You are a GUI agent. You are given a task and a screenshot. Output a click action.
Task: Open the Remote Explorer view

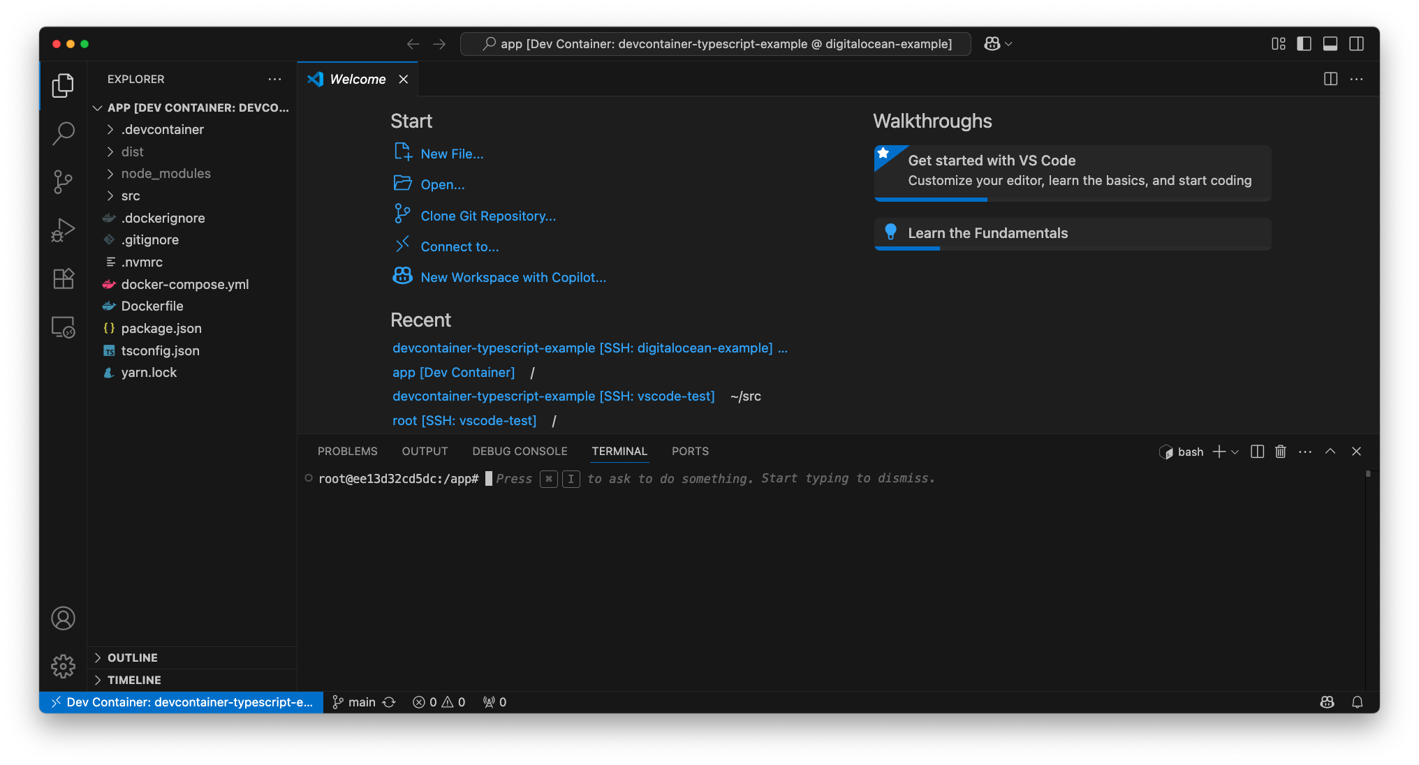(63, 327)
